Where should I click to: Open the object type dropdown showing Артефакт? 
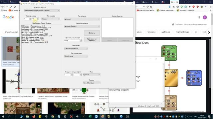click(82, 19)
